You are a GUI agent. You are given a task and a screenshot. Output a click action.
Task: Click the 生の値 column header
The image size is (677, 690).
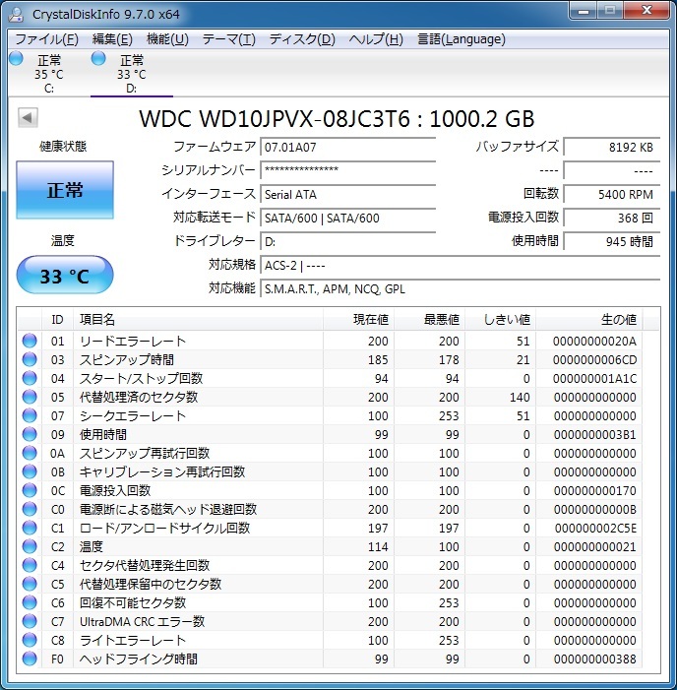tap(589, 320)
